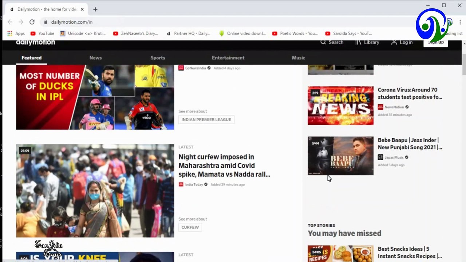This screenshot has height=262, width=466.
Task: Switch to the Music tab
Action: coord(298,57)
